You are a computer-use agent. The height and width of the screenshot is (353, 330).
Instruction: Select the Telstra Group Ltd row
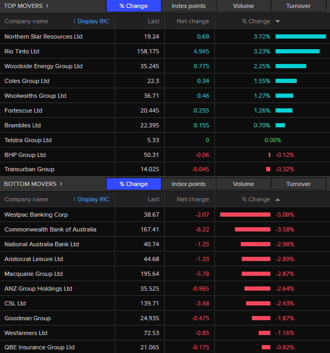28,140
